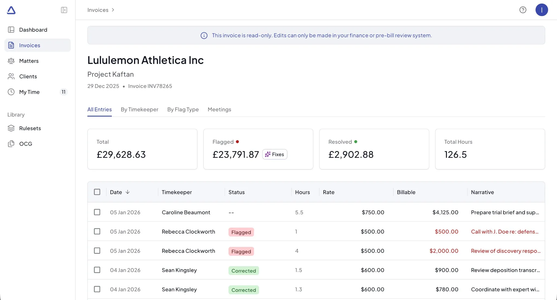Open the Dashboard section
The height and width of the screenshot is (300, 557).
tap(33, 29)
